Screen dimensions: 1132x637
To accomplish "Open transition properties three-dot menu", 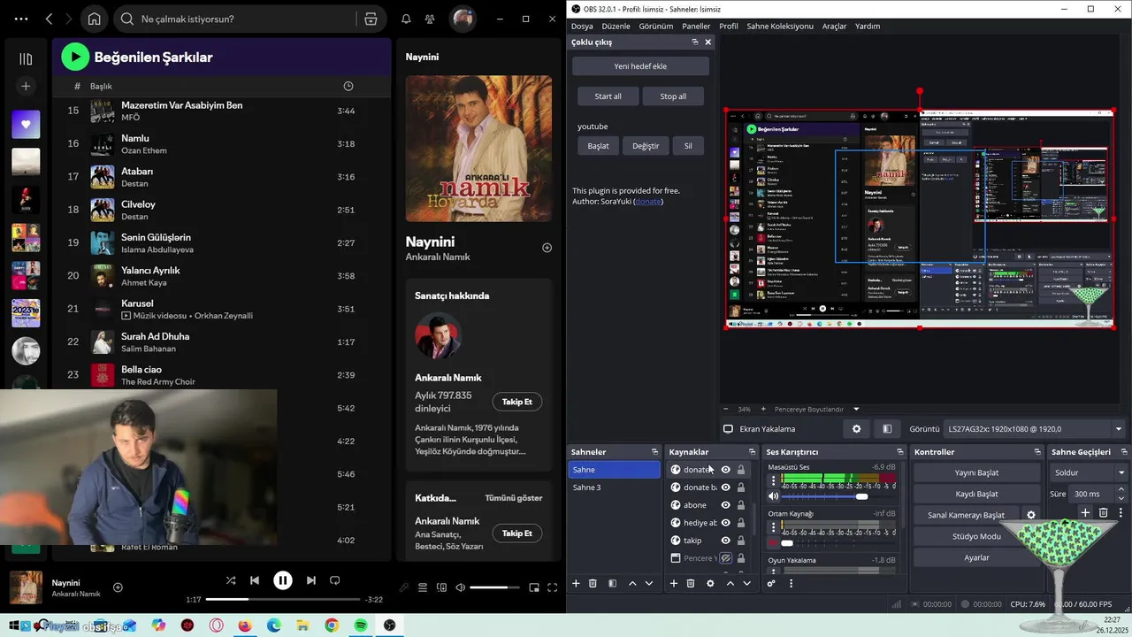I will tap(1121, 512).
